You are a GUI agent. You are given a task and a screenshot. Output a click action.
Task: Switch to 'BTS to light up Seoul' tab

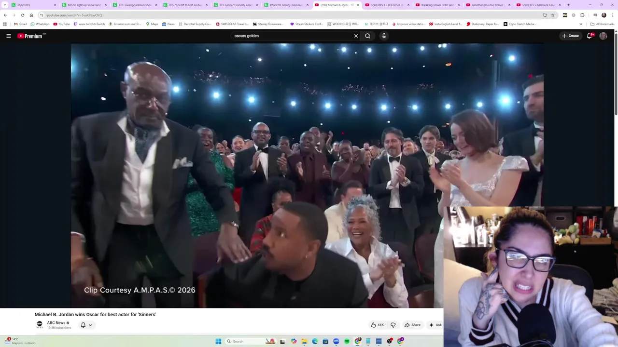(x=83, y=5)
